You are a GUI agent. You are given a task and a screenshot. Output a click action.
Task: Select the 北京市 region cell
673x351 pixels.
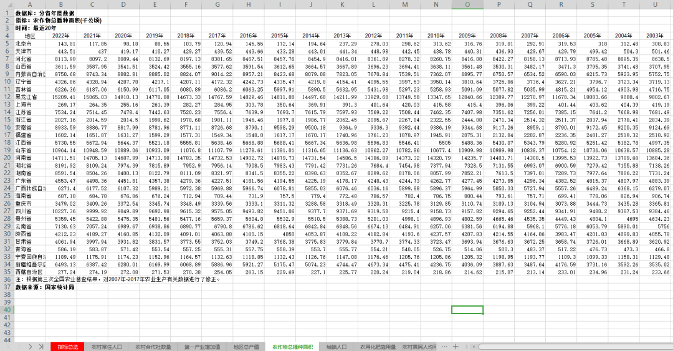(x=23, y=44)
